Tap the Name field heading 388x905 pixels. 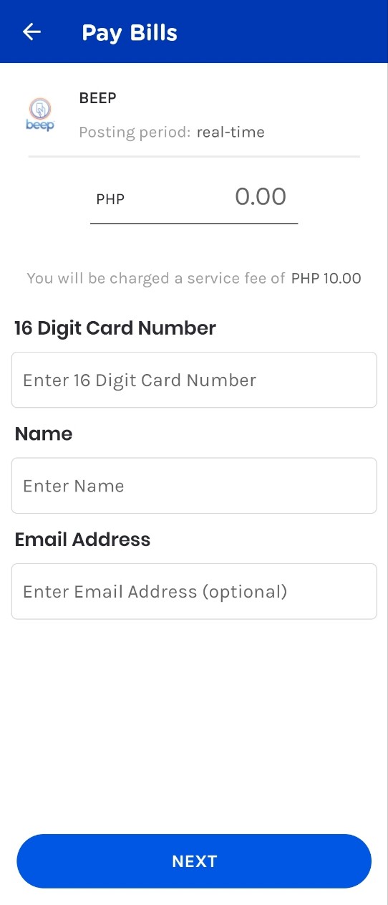coord(44,434)
